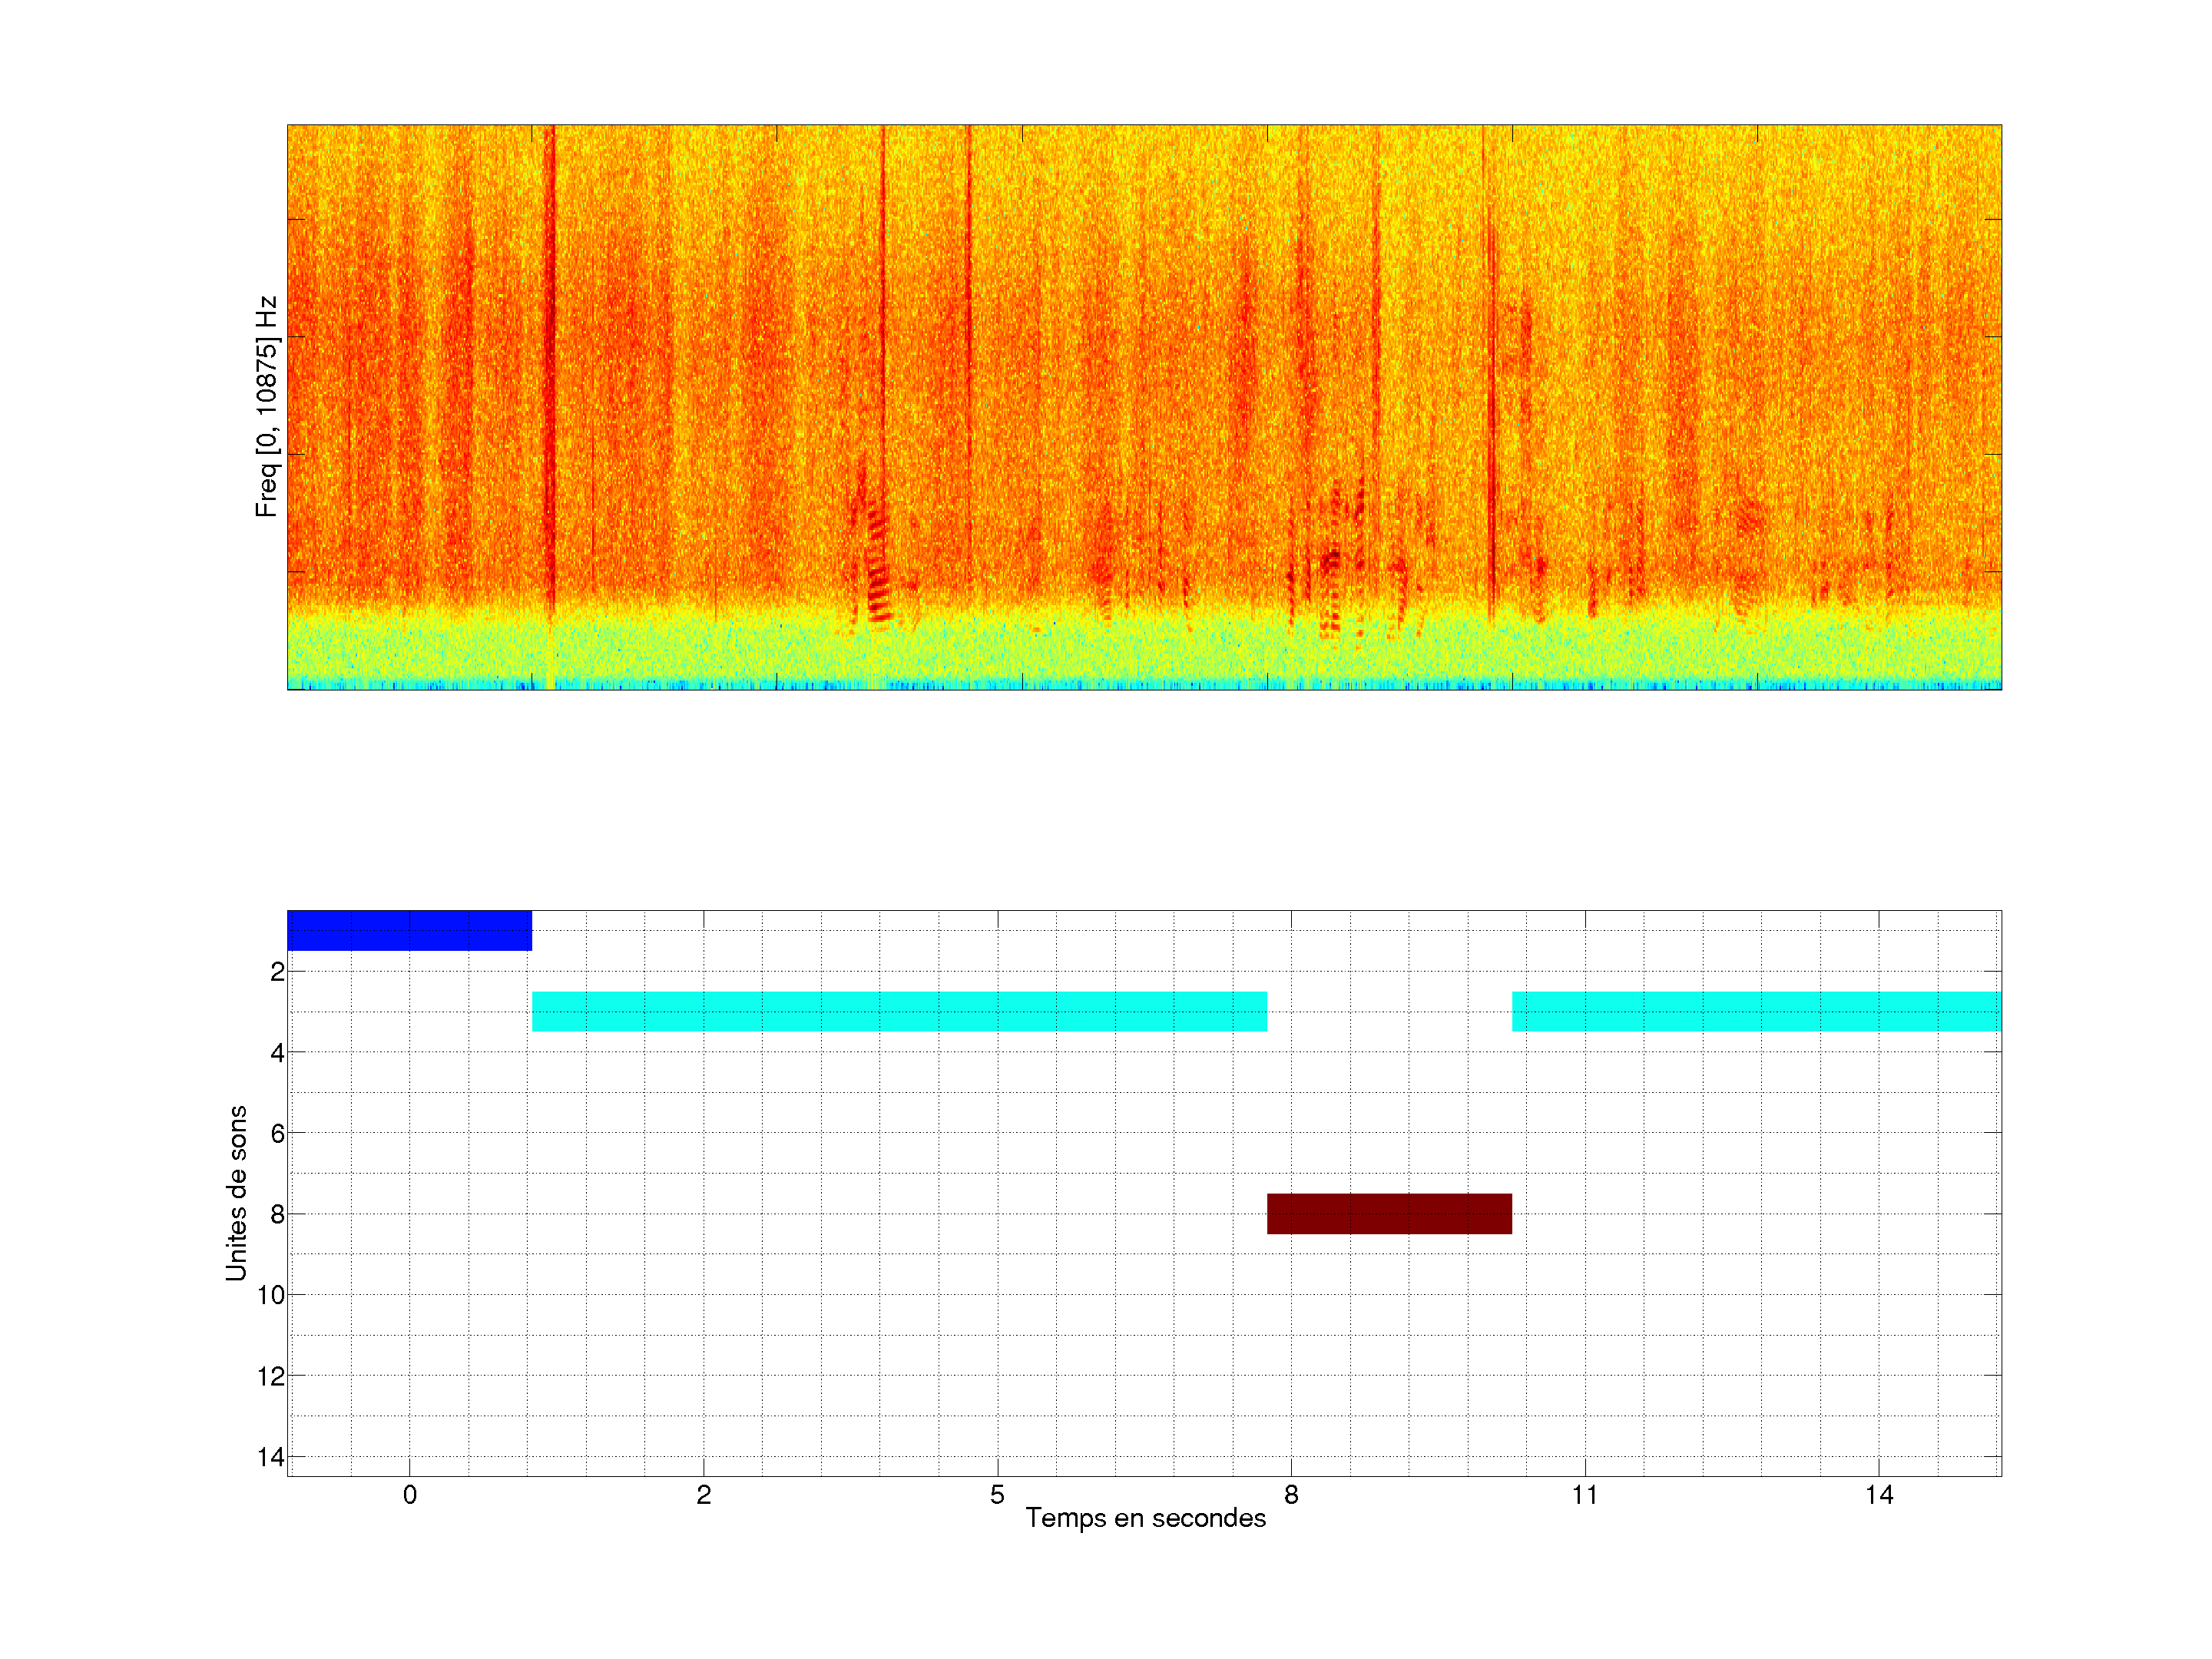This screenshot has height=1659, width=2212.
Task: Click the y-axis tick label 6
Action: (x=277, y=1133)
